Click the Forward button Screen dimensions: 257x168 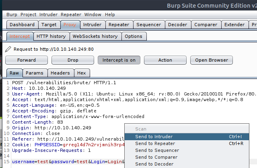point(26,60)
